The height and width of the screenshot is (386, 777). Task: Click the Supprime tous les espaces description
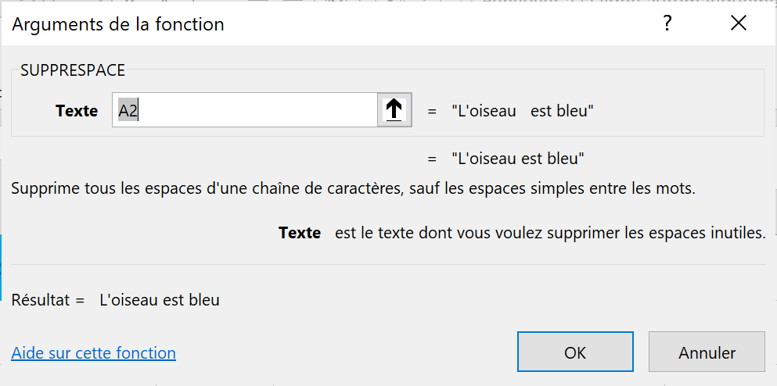[353, 189]
